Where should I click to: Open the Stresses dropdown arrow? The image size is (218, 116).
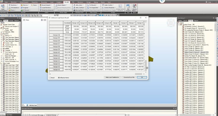[29, 5]
